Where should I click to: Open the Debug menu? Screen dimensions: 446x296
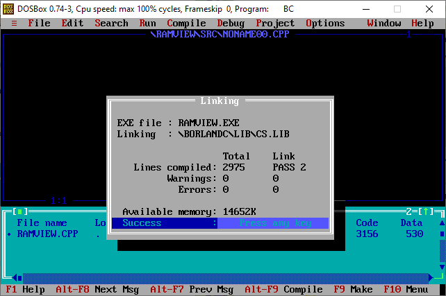pyautogui.click(x=231, y=24)
